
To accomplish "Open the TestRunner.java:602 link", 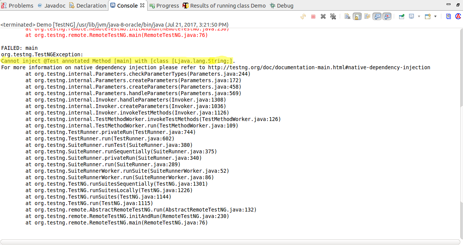I will tap(143, 138).
